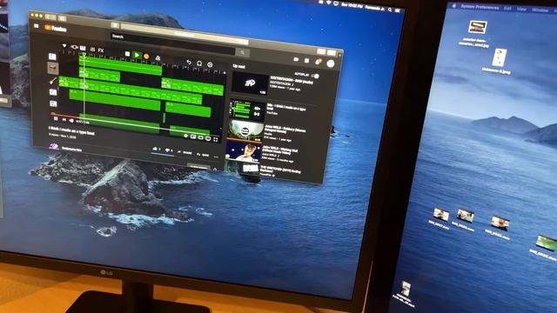Open Spotlight search in the menu bar
Image resolution: width=557 pixels, height=313 pixels.
pos(390,10)
